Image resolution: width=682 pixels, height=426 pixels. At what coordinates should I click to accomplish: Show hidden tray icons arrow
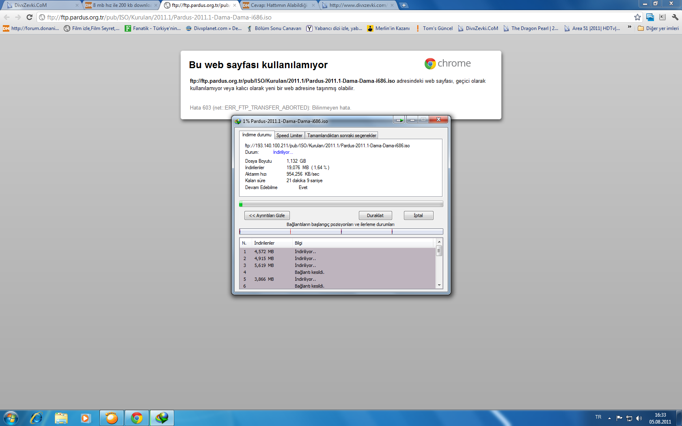pos(609,418)
